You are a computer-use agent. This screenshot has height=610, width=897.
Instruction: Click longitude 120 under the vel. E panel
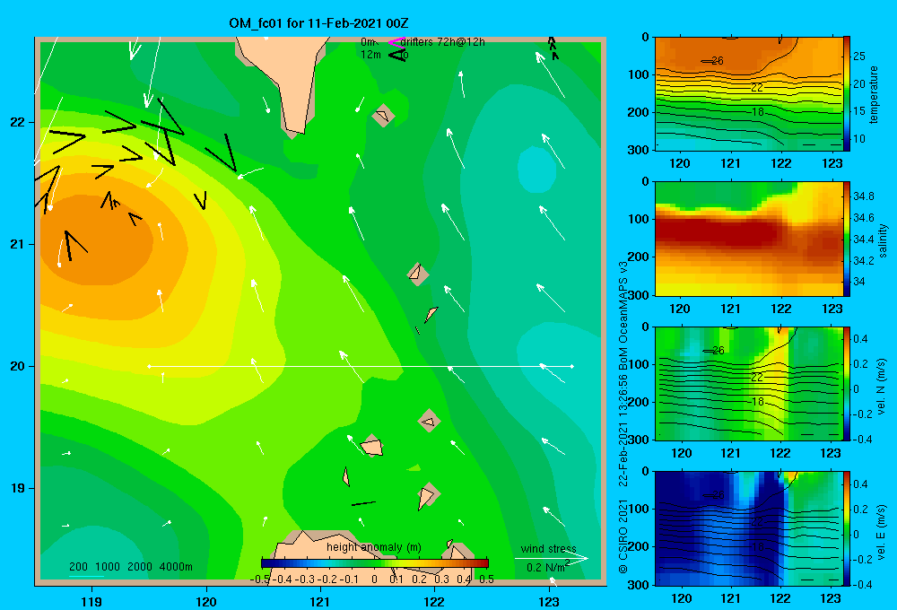click(681, 598)
